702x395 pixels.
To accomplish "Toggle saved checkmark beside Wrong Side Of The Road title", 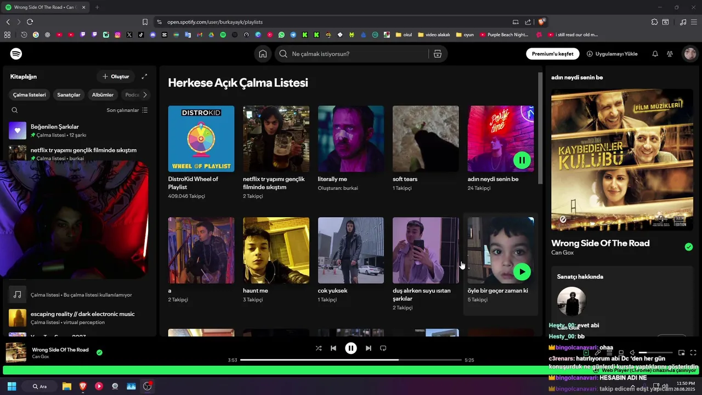I will (x=689, y=247).
